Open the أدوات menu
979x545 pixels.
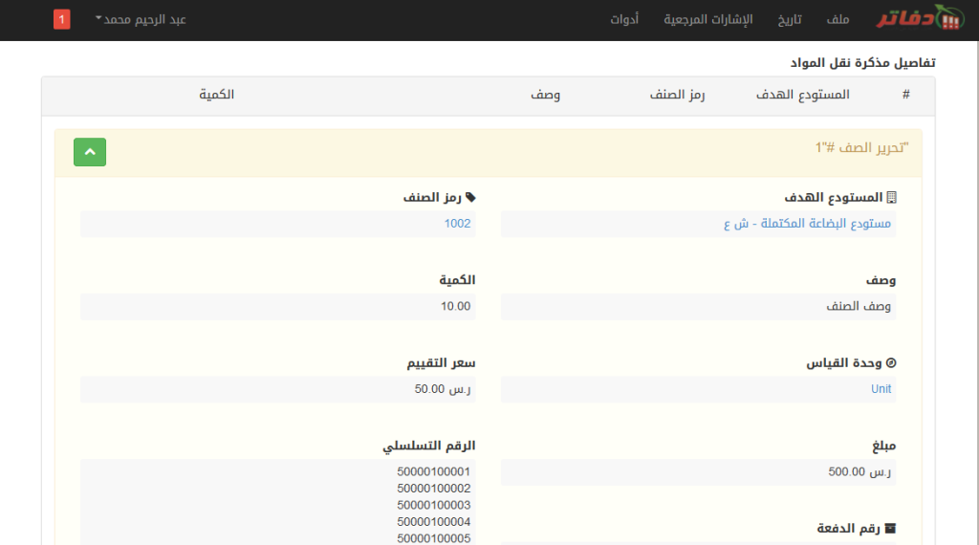[x=624, y=19]
